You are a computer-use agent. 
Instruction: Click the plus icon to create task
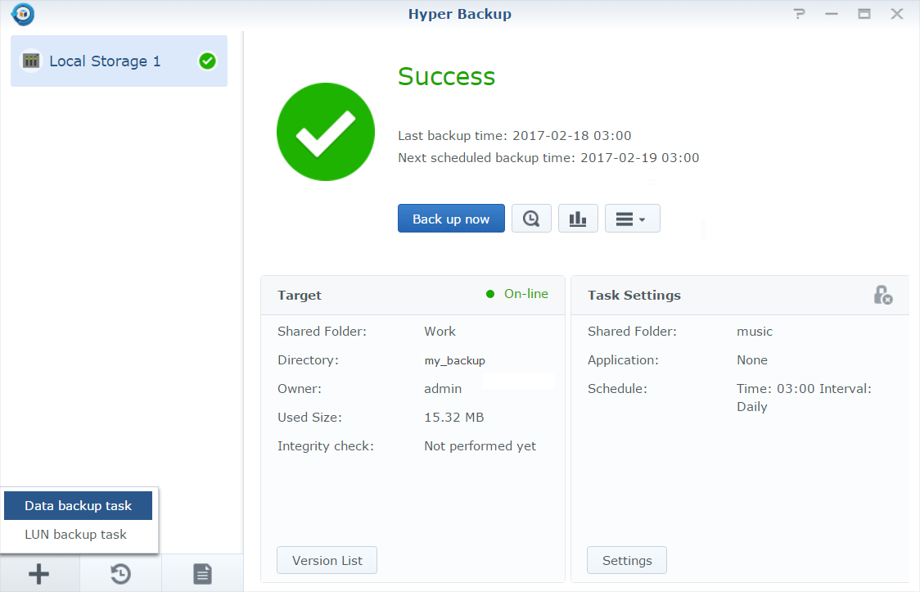tap(39, 574)
